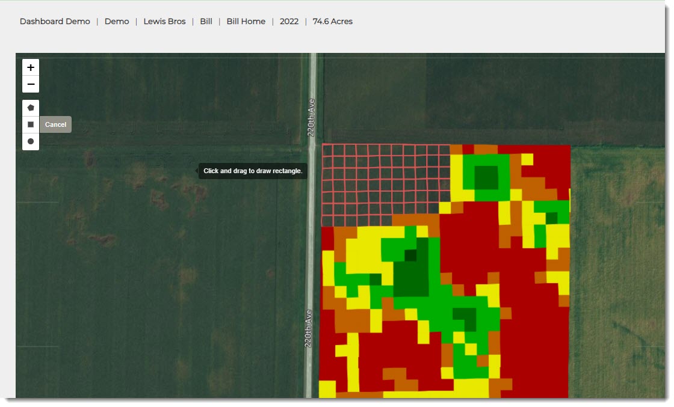The image size is (674, 407).
Task: Select the polygon draw tool
Action: 31,108
